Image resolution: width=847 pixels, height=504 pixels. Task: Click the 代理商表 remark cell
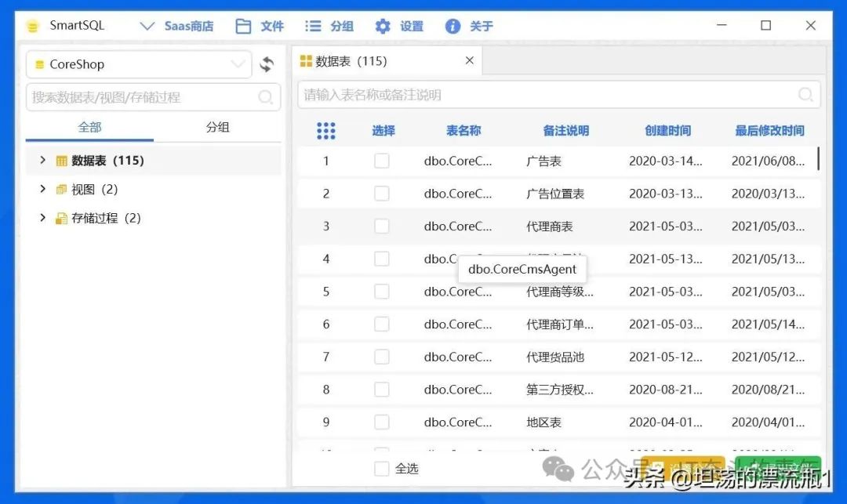549,226
